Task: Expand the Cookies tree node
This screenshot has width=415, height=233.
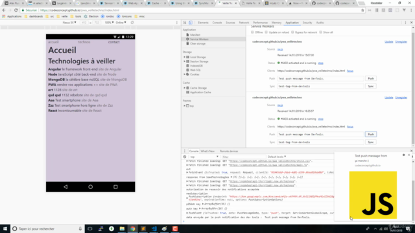Action: pyautogui.click(x=184, y=74)
